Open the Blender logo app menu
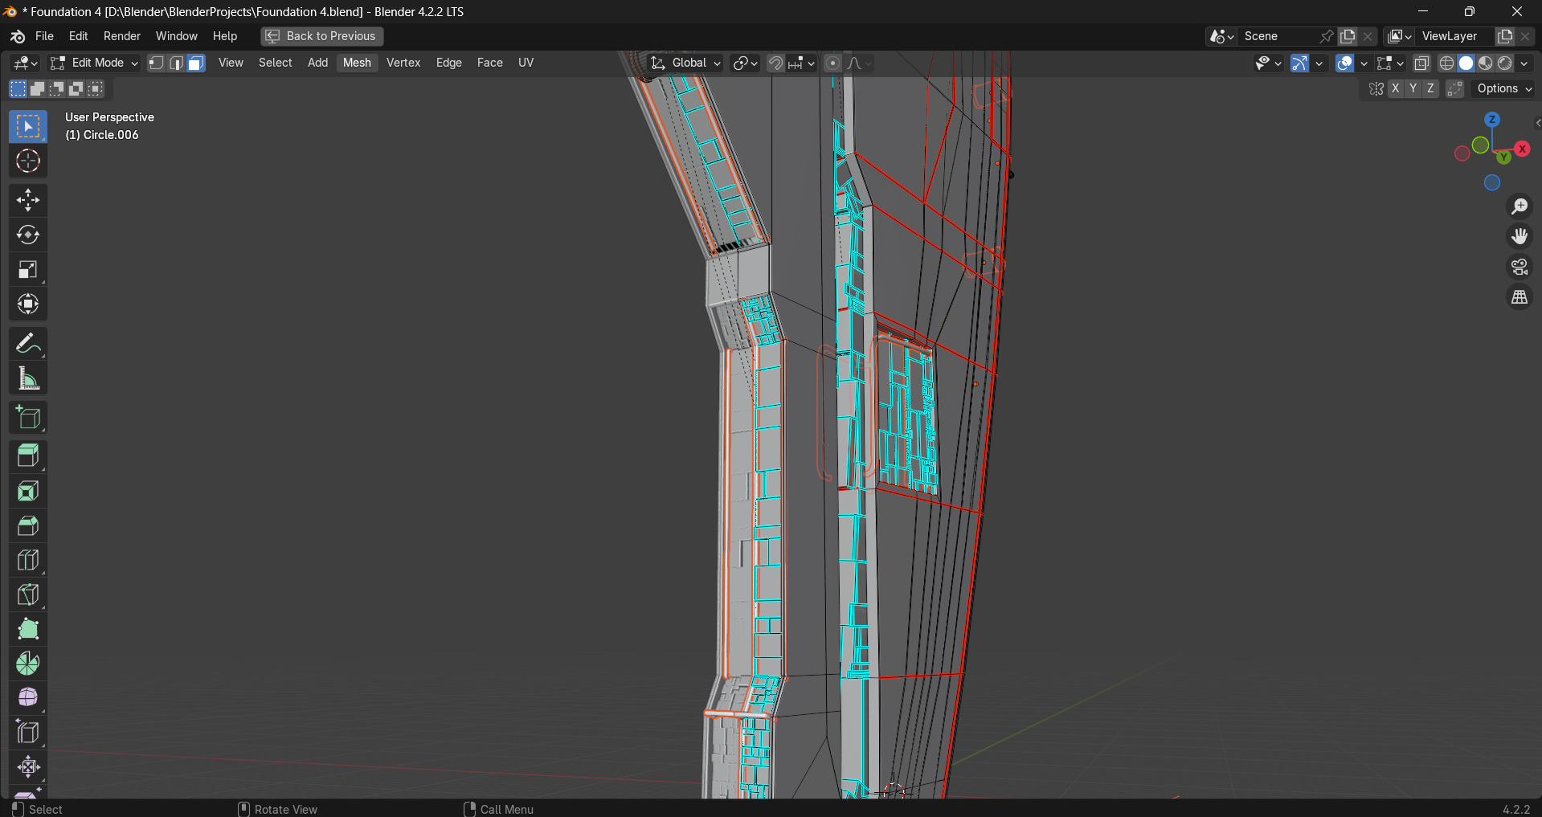1542x817 pixels. coord(18,37)
